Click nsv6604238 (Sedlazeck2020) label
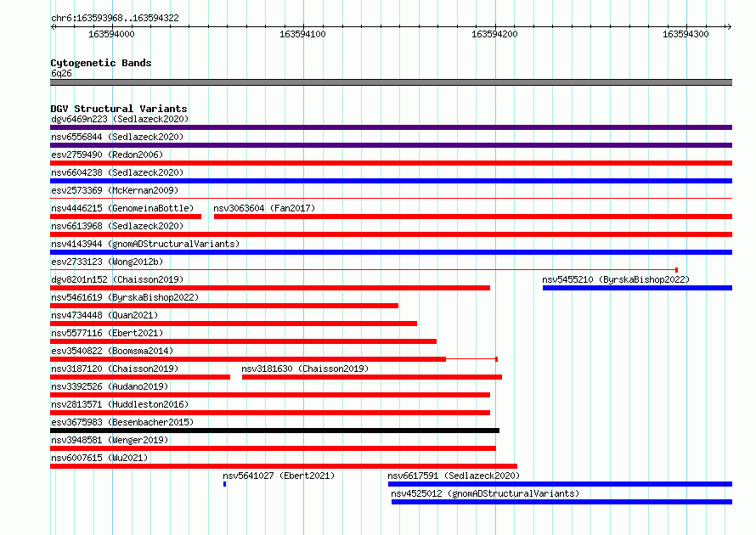The height and width of the screenshot is (535, 756). 117,172
